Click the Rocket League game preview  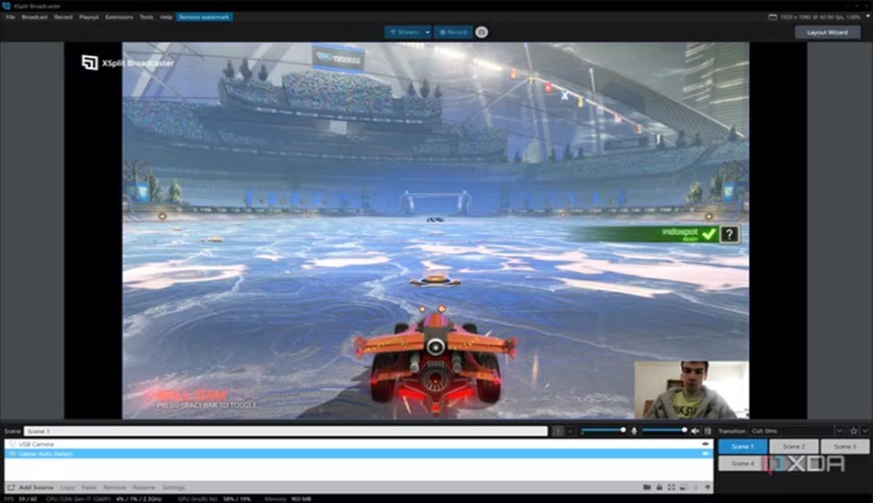(436, 230)
